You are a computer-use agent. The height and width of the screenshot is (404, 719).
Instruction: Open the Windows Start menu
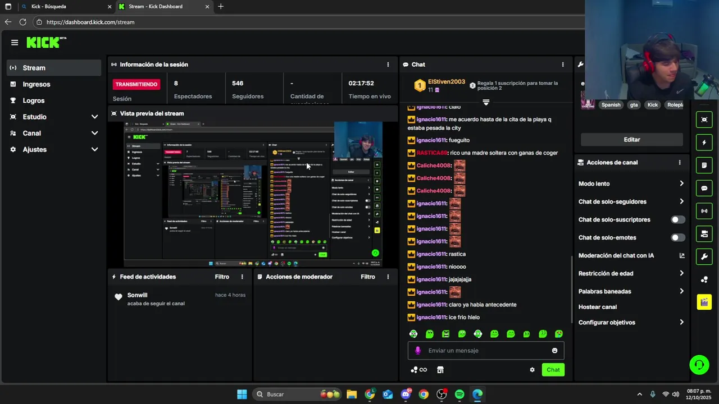point(242,394)
